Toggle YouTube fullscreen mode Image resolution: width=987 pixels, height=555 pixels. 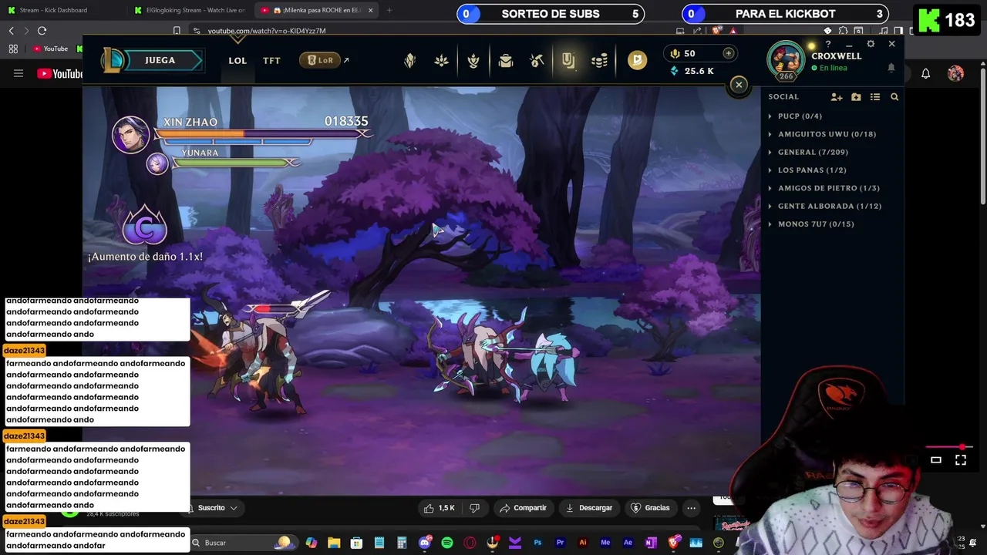961,460
